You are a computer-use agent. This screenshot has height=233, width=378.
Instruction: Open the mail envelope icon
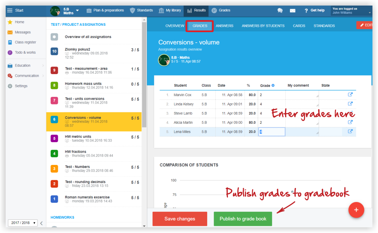pos(293,11)
